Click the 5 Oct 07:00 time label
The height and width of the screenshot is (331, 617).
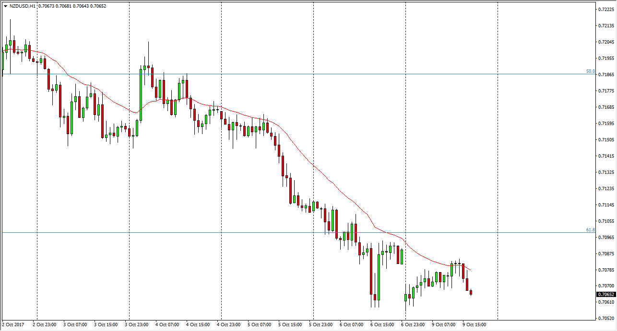click(259, 324)
